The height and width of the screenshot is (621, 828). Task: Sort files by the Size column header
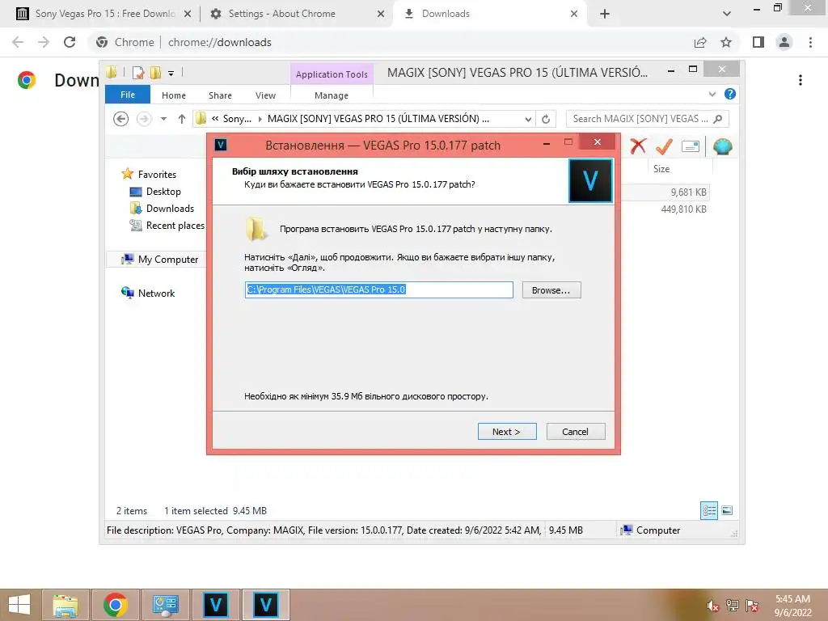coord(661,169)
